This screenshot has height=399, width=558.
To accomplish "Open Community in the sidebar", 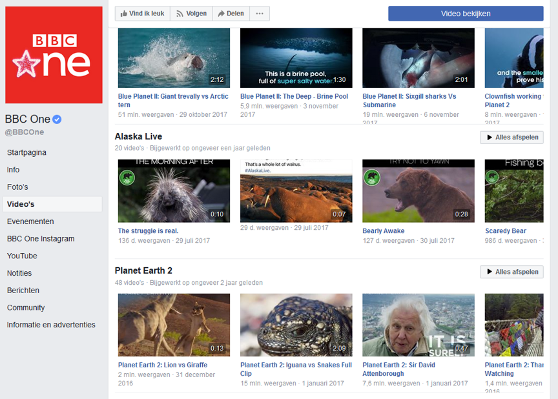I will (26, 307).
